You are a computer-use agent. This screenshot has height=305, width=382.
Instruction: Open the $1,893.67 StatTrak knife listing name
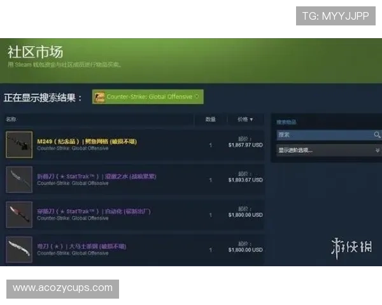pos(97,177)
